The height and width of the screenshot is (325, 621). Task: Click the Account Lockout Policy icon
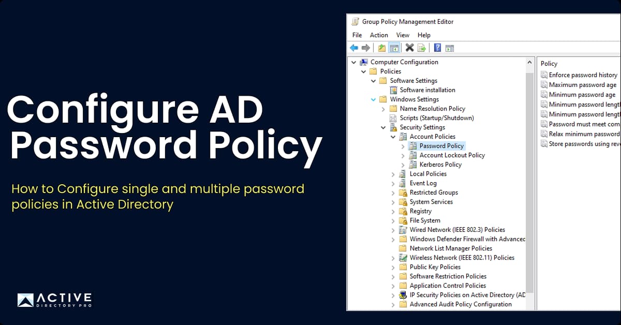tap(413, 155)
